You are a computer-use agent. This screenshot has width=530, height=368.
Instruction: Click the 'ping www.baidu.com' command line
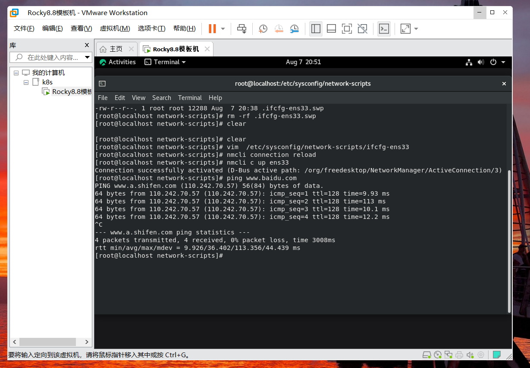(196, 178)
